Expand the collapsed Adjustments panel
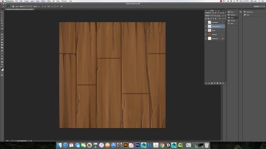The image size is (266, 149). 249,12
